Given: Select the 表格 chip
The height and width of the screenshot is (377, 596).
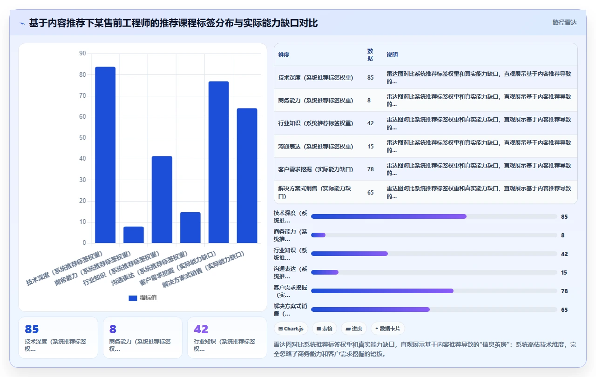Looking at the screenshot, I should coord(325,329).
